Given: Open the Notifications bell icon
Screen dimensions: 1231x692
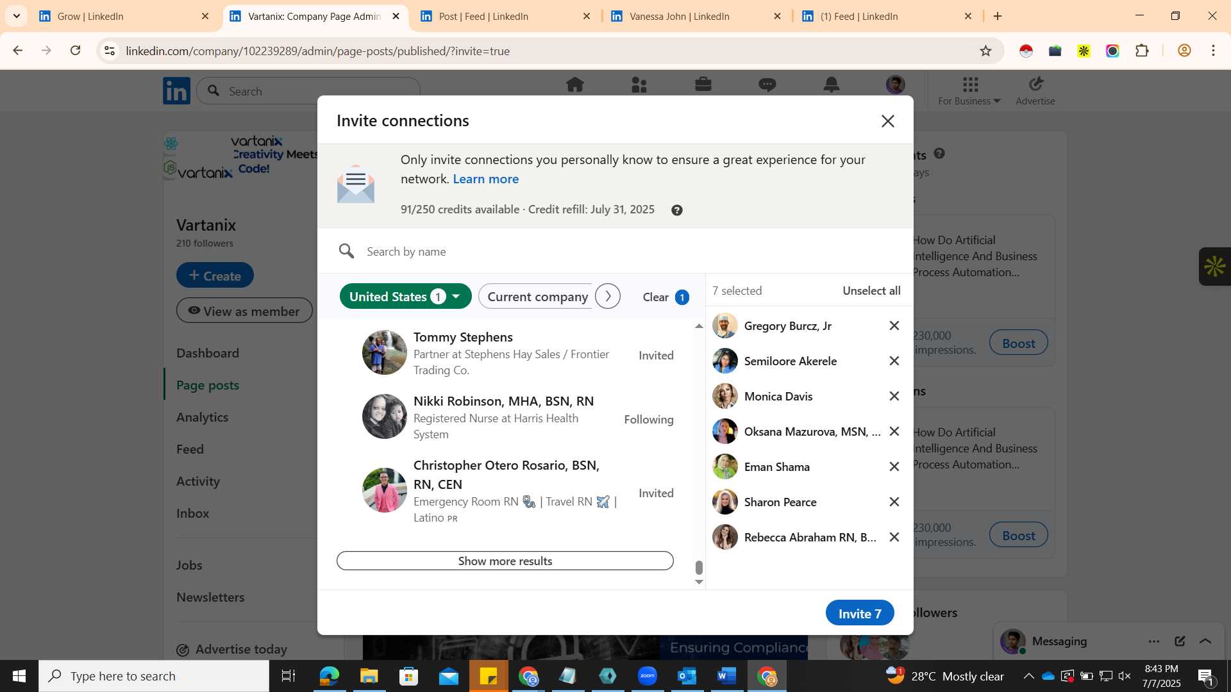Looking at the screenshot, I should click(831, 85).
